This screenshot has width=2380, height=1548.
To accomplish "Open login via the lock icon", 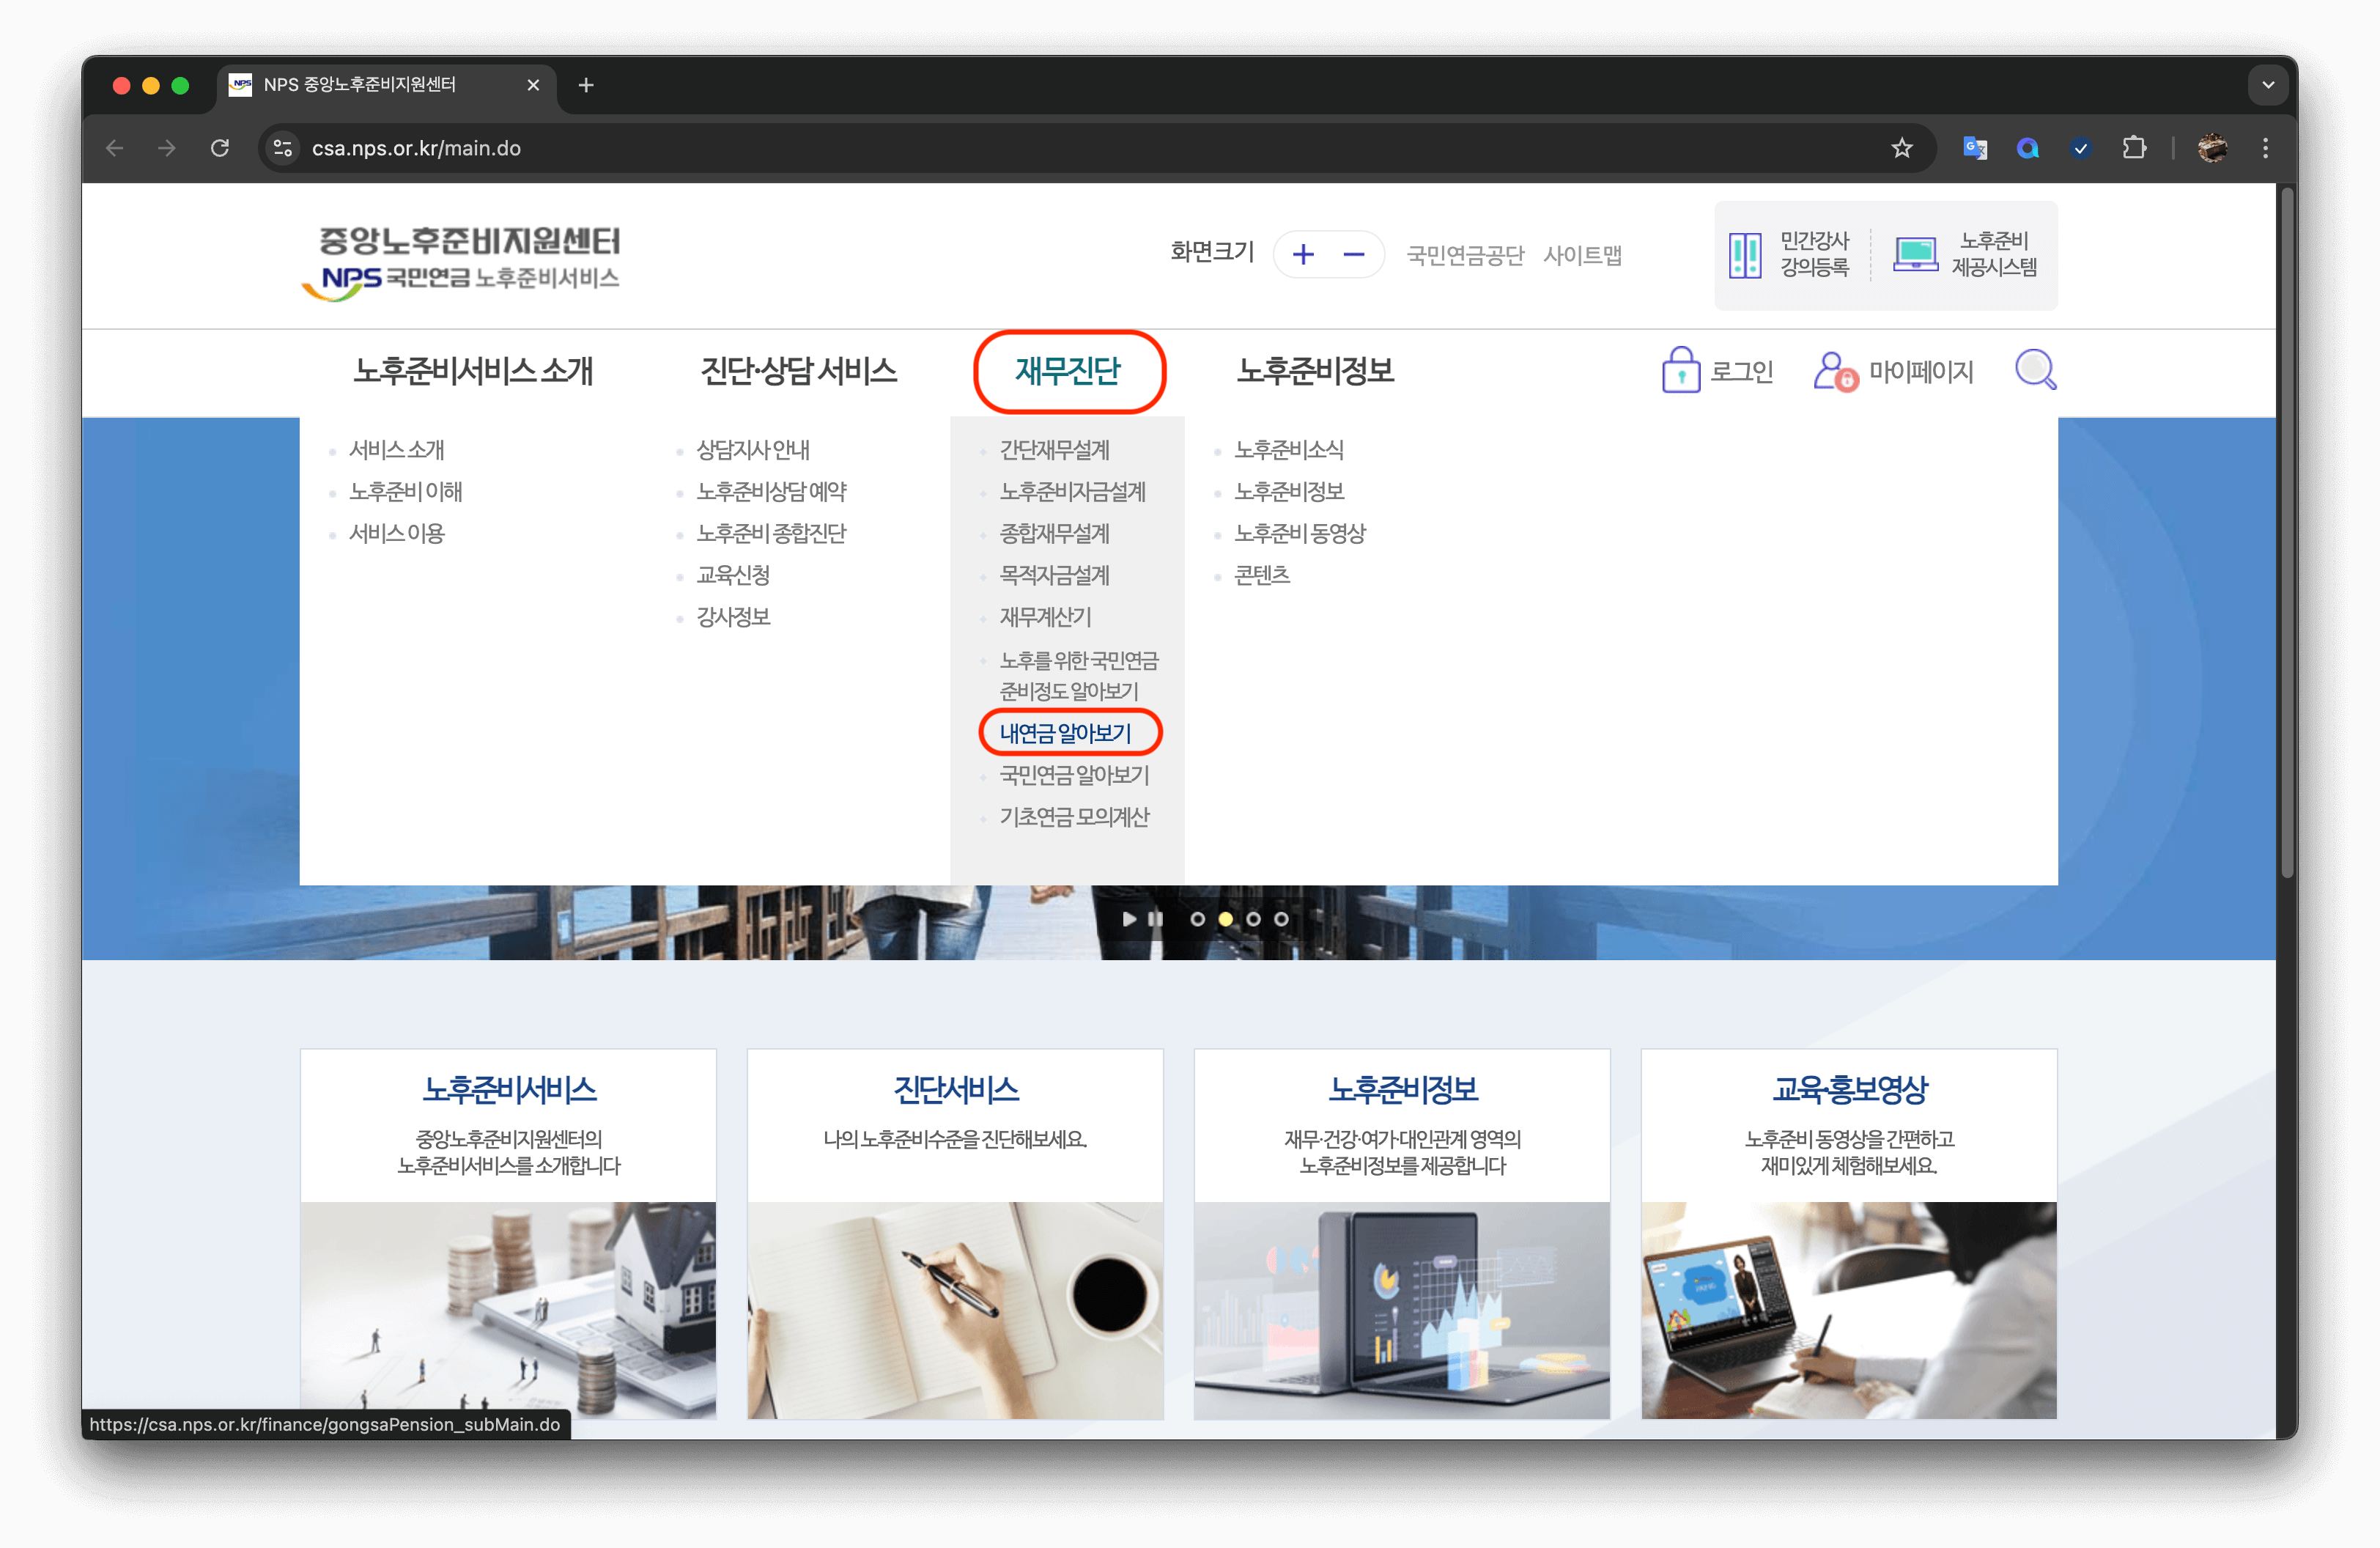I will point(1680,371).
